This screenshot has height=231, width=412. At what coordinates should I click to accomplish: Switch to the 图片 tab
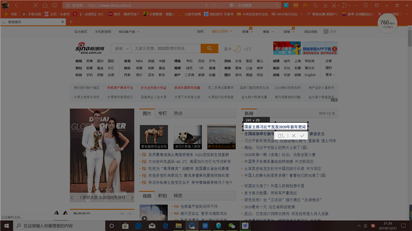pyautogui.click(x=147, y=113)
